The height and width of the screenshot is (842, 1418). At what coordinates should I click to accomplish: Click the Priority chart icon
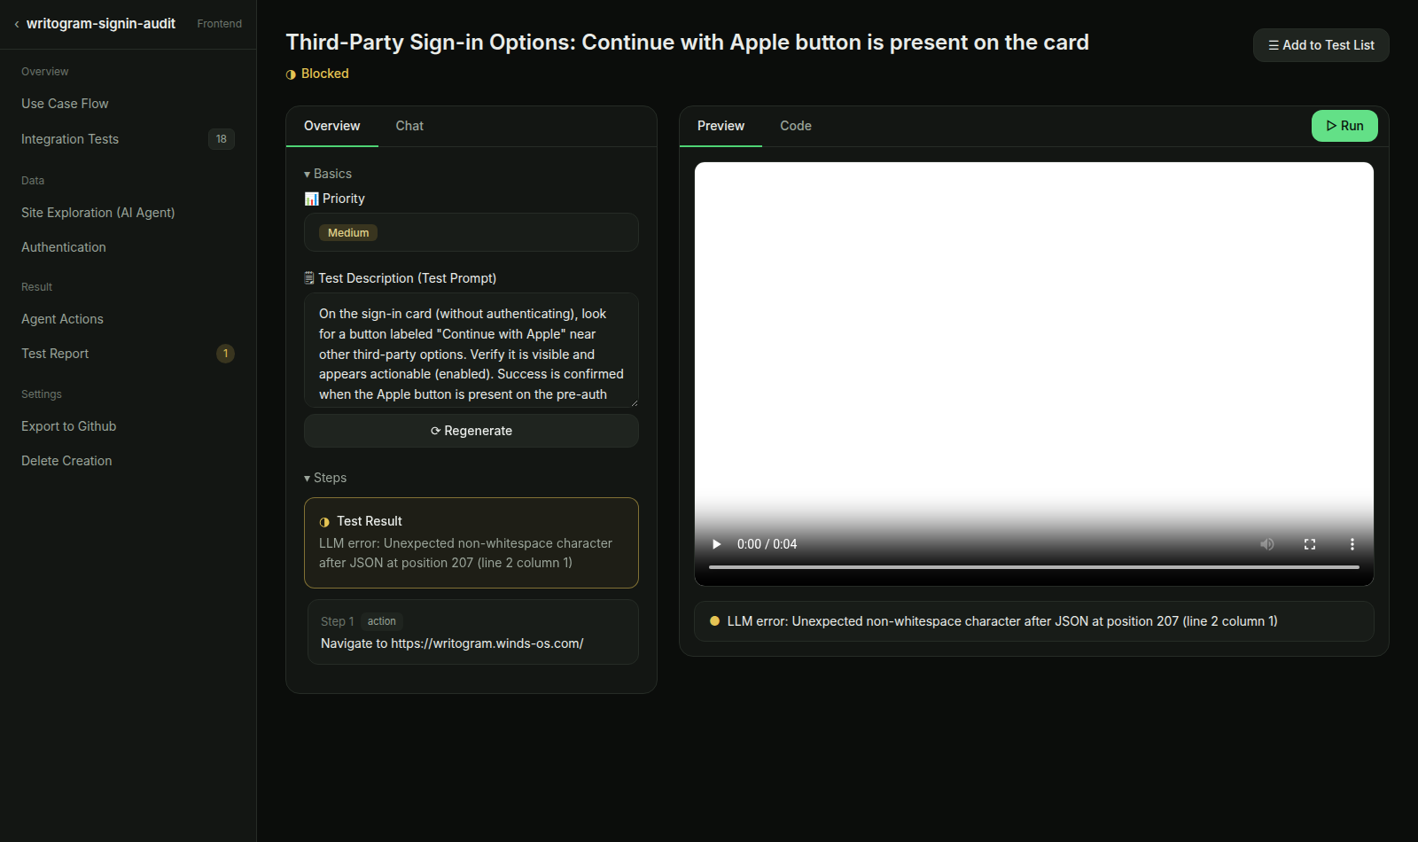312,199
